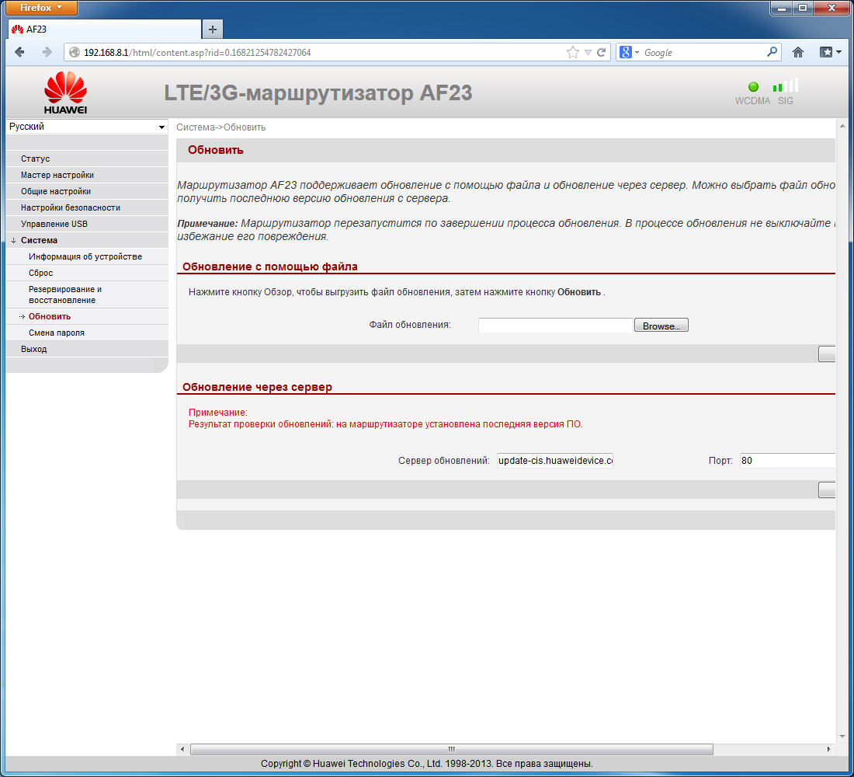The image size is (854, 777).
Task: Open URL history dropdown arrow
Action: [x=588, y=52]
